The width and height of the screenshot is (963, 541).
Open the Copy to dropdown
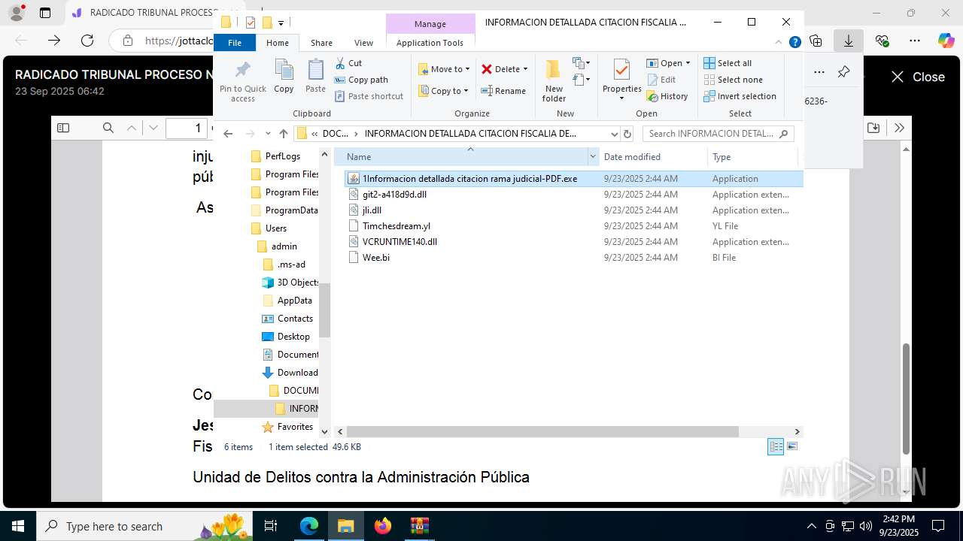443,91
